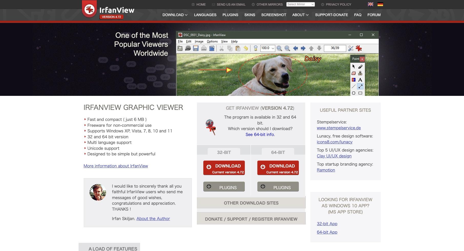Click the 32-bit PLUGINS button

pos(224,187)
